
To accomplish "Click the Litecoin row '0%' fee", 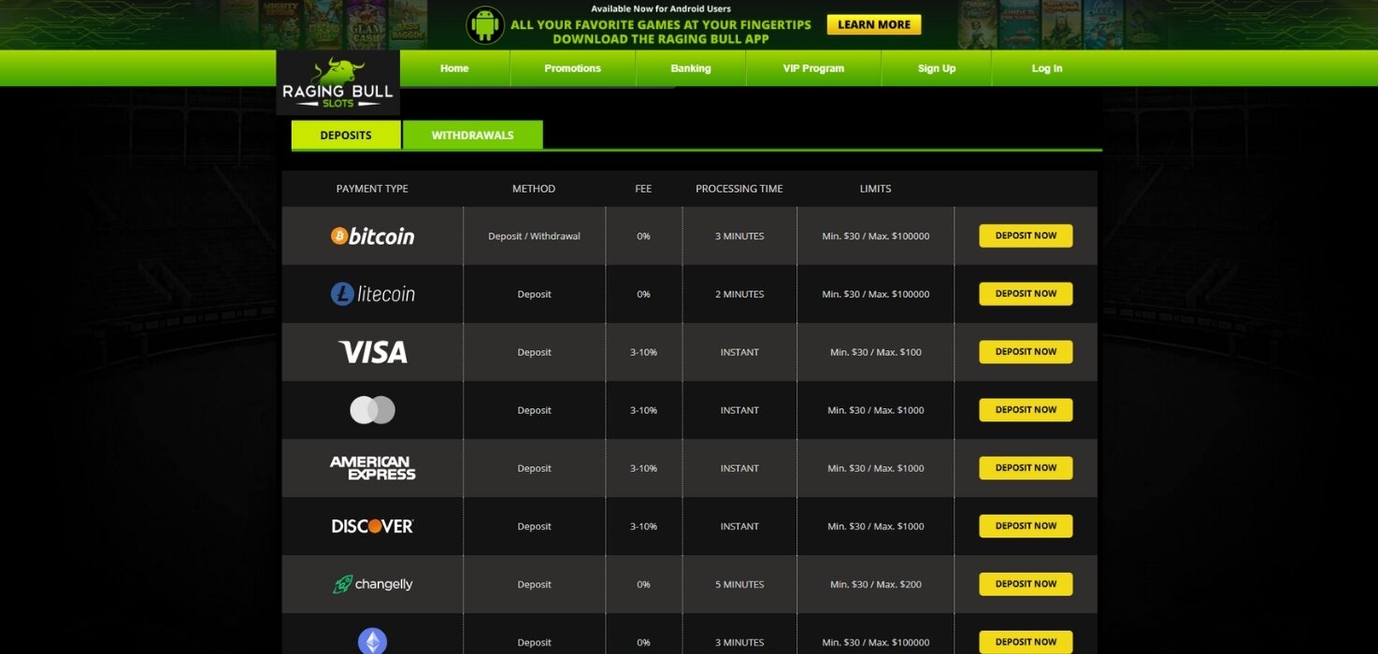I will point(643,294).
